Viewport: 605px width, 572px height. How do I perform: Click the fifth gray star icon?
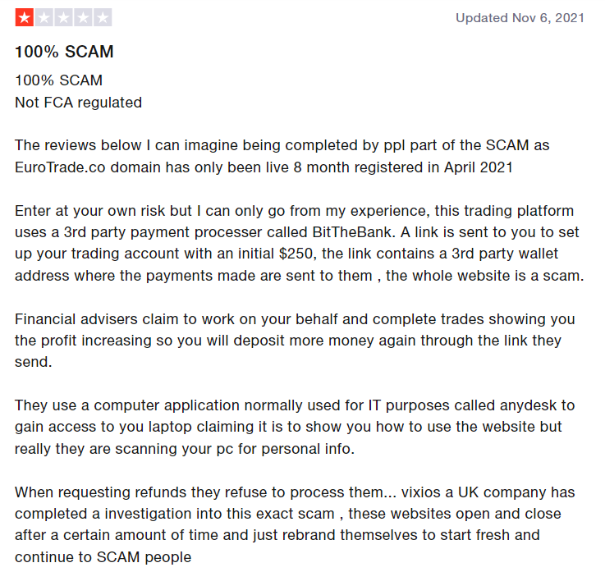coord(103,17)
